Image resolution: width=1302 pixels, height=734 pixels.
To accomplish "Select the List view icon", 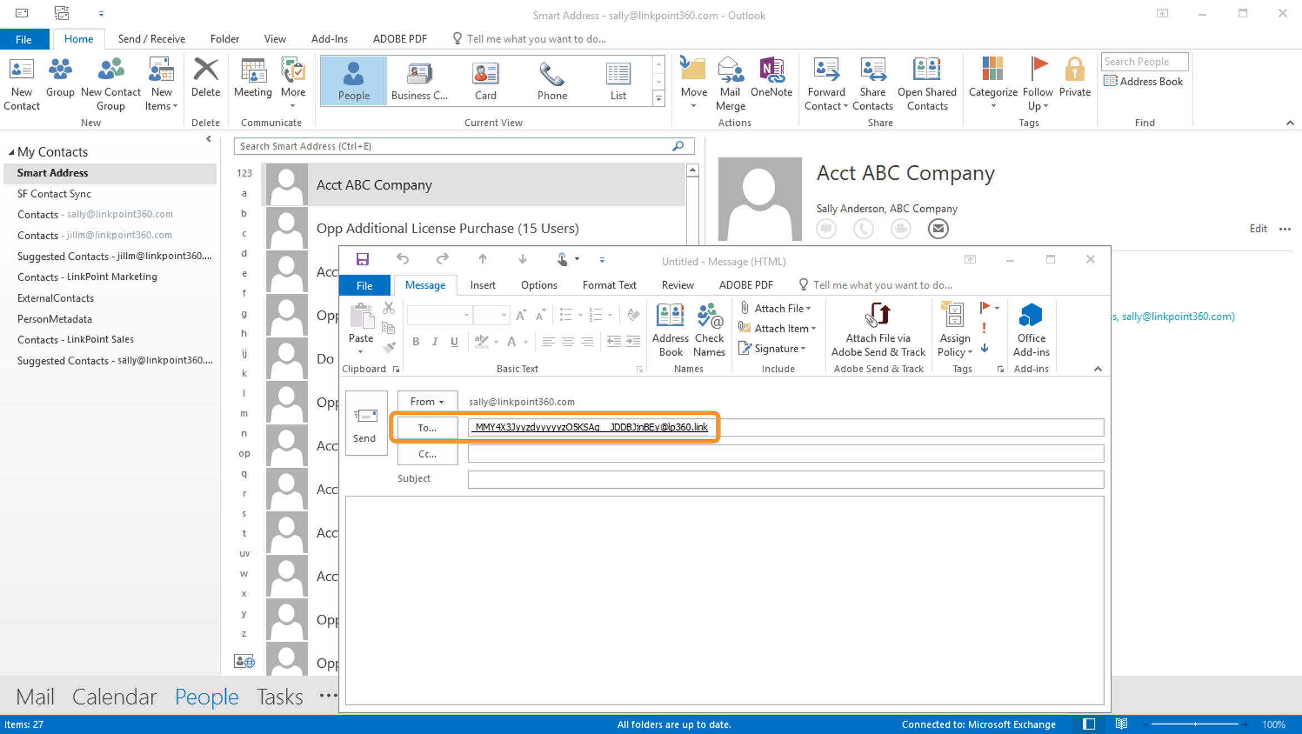I will (x=618, y=81).
